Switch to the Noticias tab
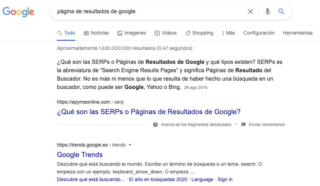Image resolution: width=320 pixels, height=186 pixels. point(96,33)
